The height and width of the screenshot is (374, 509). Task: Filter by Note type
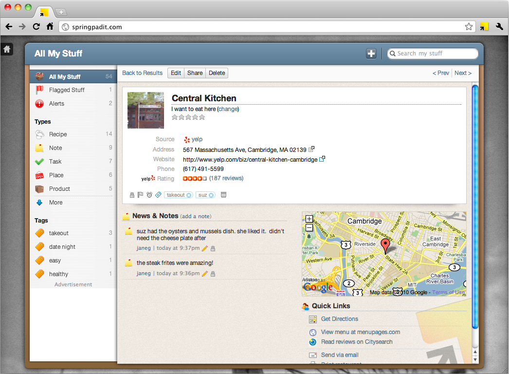click(x=73, y=148)
